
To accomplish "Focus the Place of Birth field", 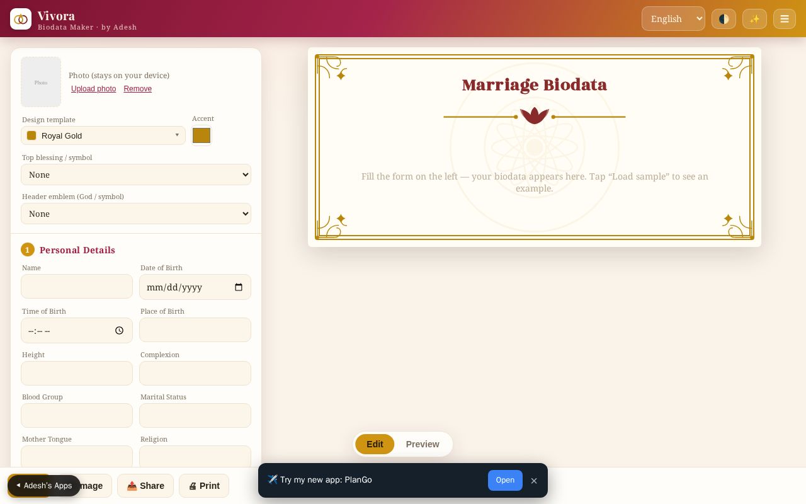I will pos(195,329).
